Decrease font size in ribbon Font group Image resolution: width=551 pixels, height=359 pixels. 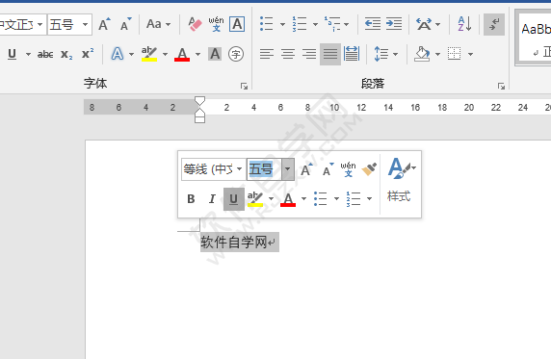tap(125, 24)
